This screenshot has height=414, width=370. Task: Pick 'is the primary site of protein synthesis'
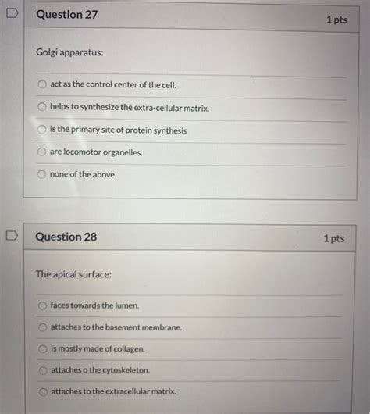pos(41,129)
